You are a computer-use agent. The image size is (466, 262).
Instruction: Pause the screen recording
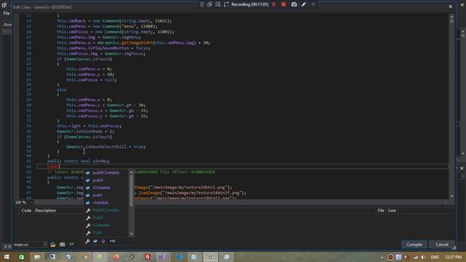click(274, 4)
